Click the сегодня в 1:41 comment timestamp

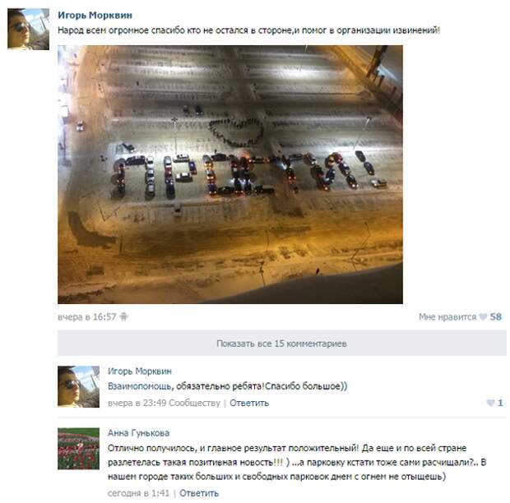pyautogui.click(x=138, y=493)
